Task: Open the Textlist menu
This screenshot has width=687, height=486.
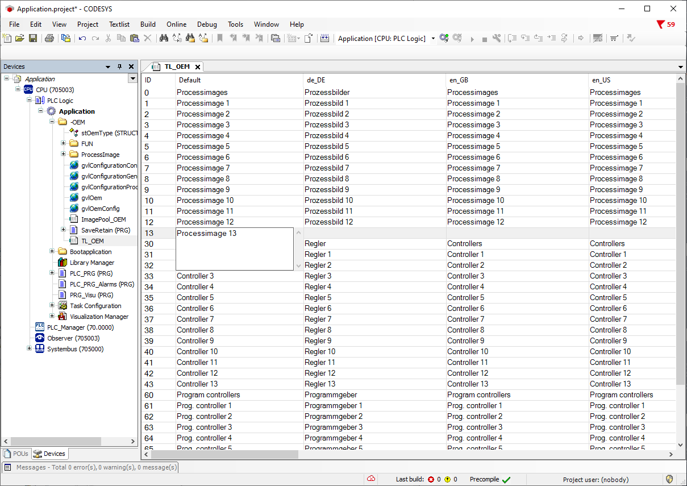Action: click(119, 24)
